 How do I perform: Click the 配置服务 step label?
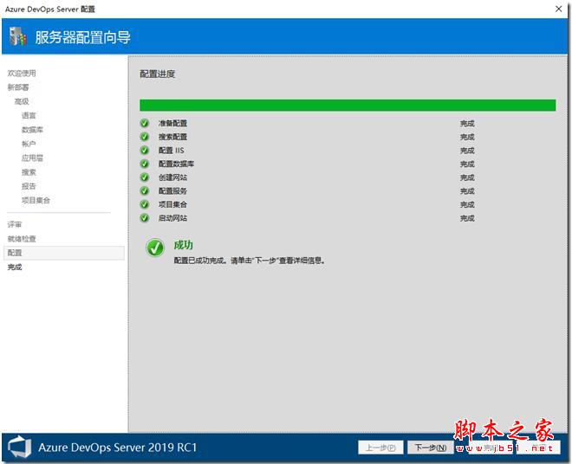coord(172,190)
